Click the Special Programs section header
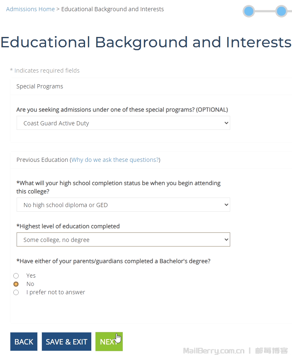 pos(40,86)
